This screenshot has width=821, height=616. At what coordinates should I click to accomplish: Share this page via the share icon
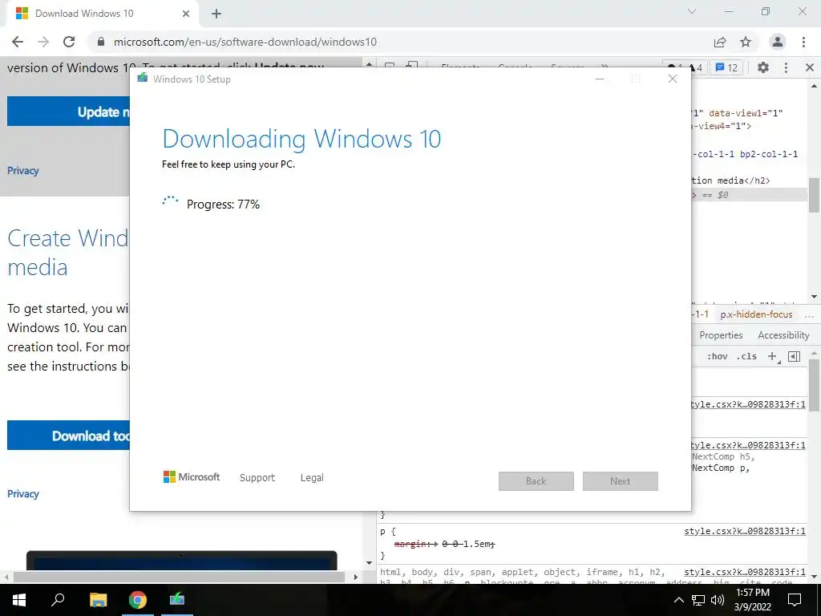click(x=720, y=42)
